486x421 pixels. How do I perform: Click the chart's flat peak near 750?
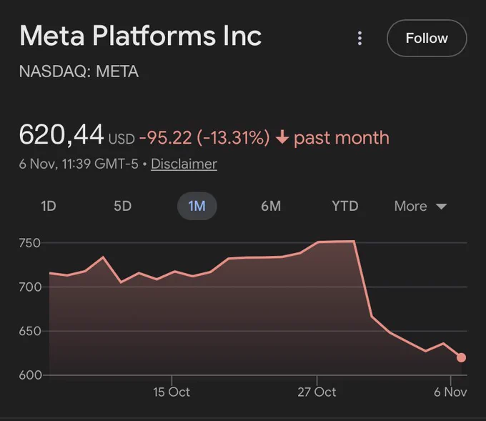click(336, 242)
